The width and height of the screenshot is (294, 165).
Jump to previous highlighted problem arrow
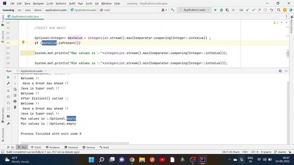tap(282, 22)
